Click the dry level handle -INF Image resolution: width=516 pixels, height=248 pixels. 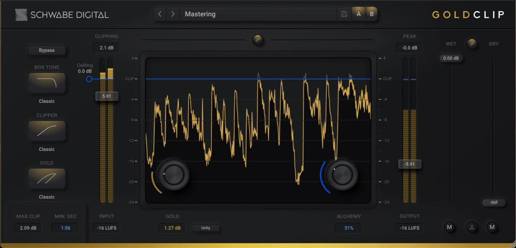[494, 203]
